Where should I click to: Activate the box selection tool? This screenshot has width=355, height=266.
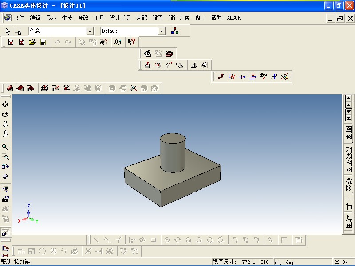pos(18,31)
